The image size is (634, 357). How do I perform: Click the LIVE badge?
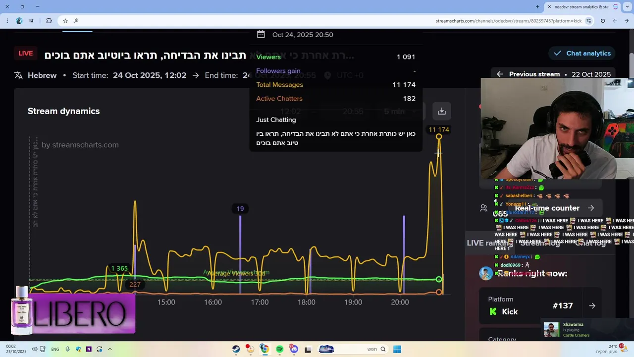coord(26,54)
